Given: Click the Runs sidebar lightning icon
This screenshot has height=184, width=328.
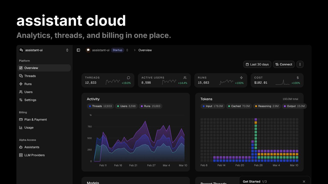Looking at the screenshot, I should point(21,84).
